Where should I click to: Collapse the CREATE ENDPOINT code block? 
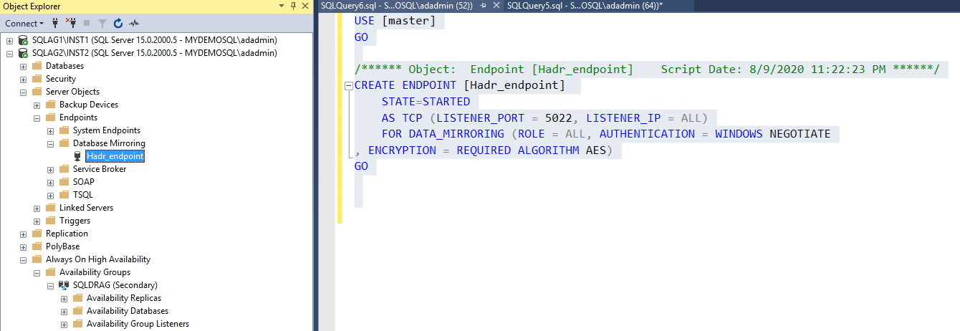pos(348,86)
